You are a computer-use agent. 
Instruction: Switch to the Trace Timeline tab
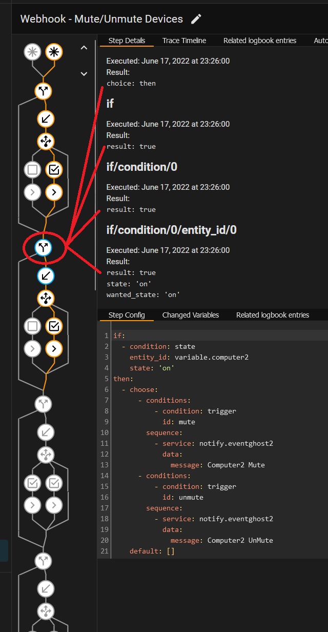[184, 41]
